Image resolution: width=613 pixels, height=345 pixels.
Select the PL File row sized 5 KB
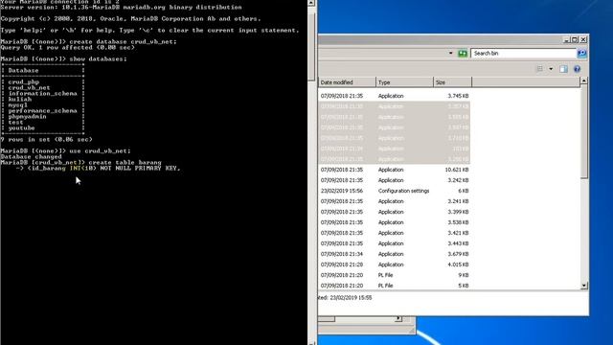[x=395, y=286]
